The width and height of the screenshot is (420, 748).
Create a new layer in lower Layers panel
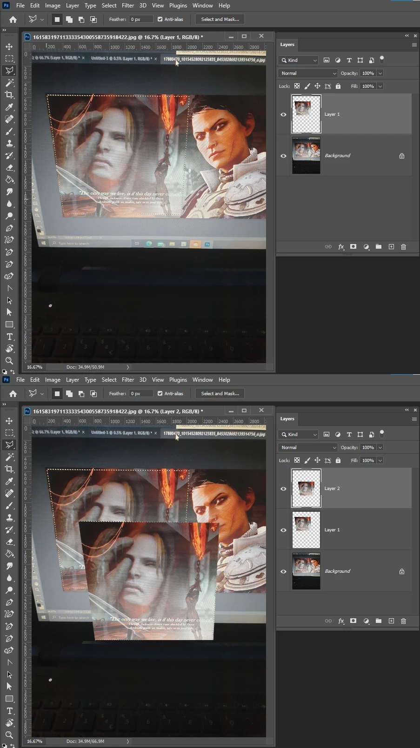coord(391,621)
